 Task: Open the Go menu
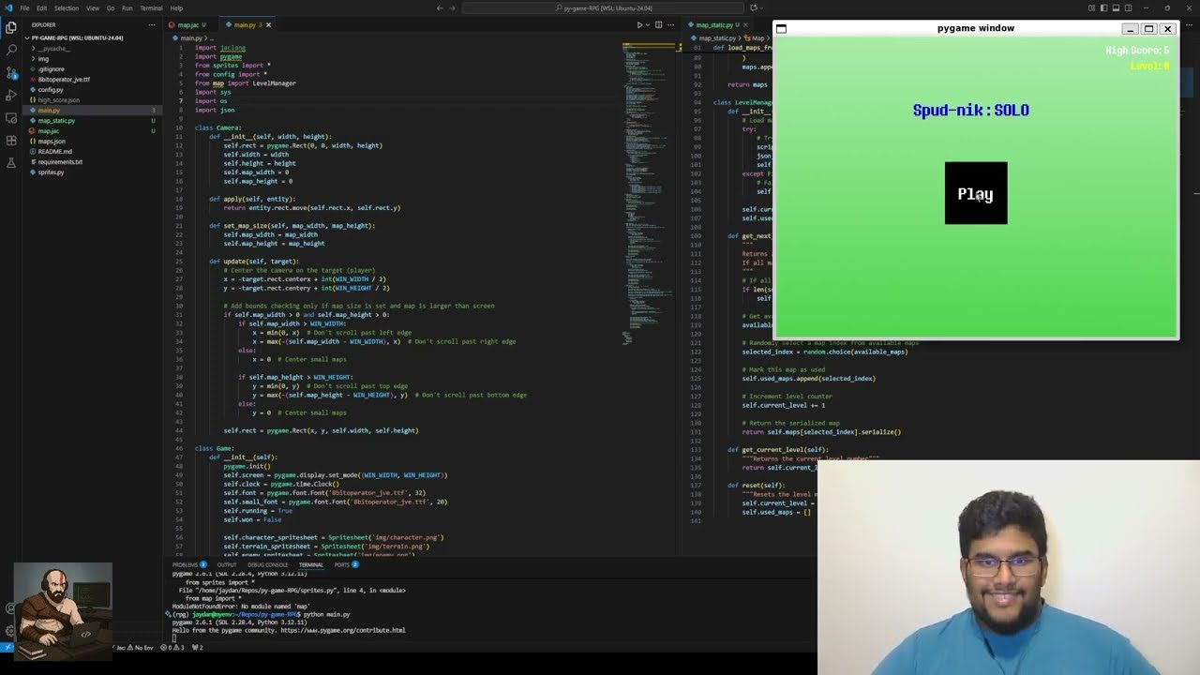click(111, 7)
